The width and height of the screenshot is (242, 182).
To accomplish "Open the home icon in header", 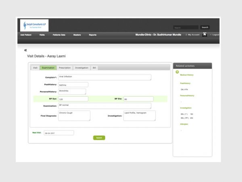I will coord(204,35).
